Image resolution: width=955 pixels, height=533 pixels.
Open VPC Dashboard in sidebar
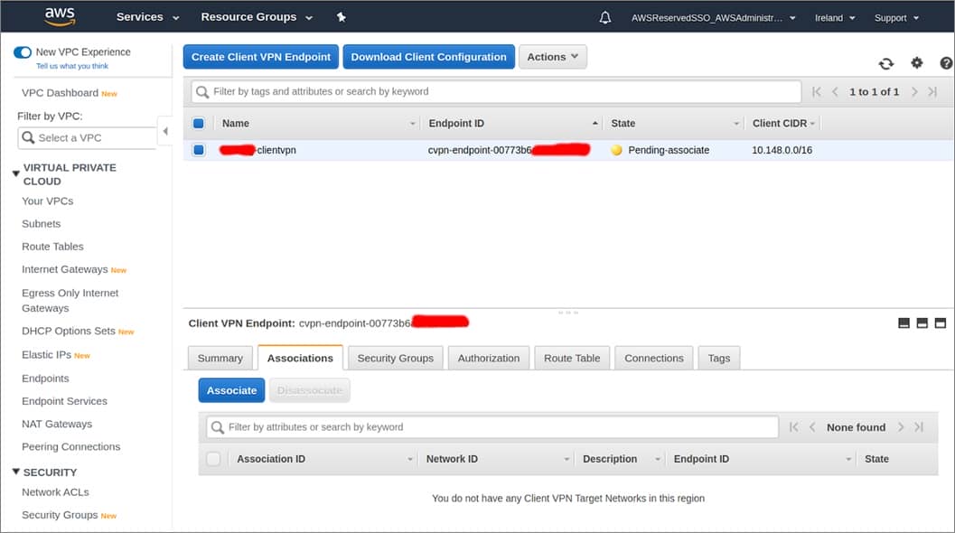(60, 92)
